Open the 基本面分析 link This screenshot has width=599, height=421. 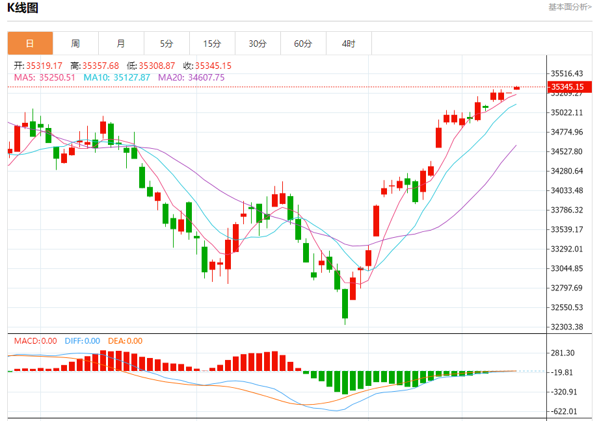570,7
